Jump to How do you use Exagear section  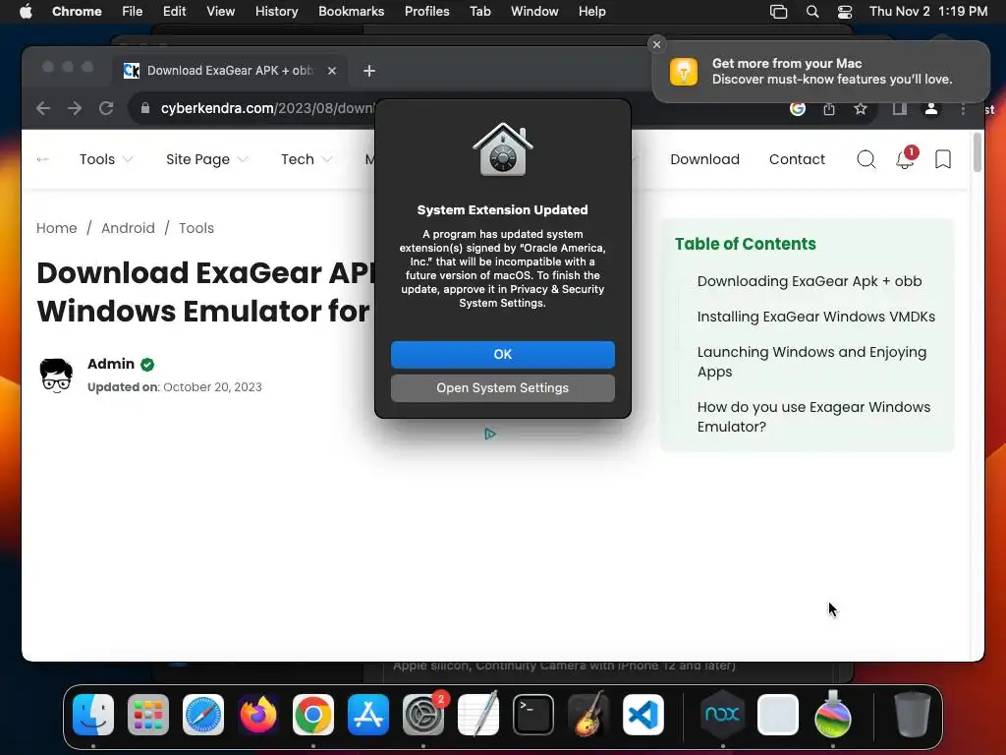point(813,417)
